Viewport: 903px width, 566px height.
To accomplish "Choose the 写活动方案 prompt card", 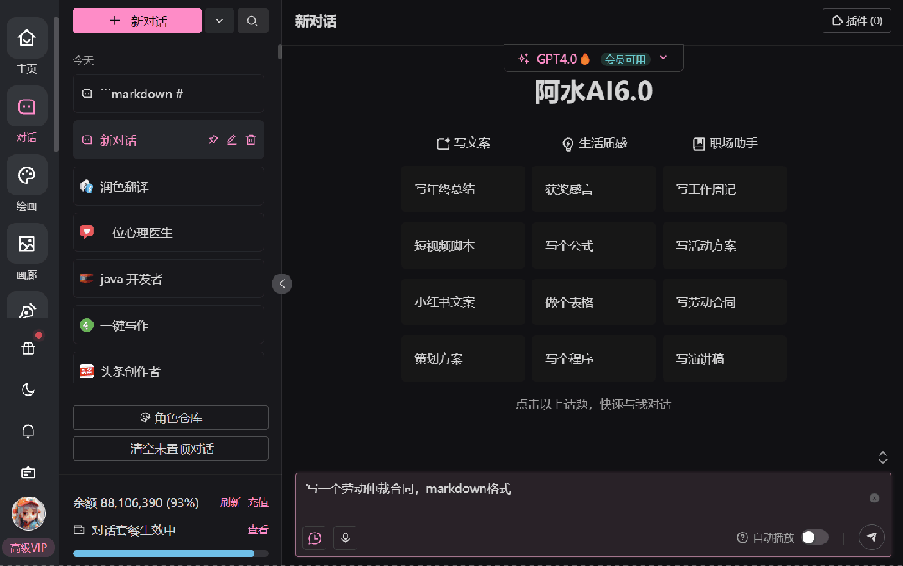I will click(x=725, y=245).
